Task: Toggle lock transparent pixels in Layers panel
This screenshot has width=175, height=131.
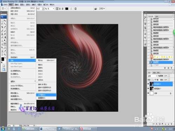Action: pyautogui.click(x=152, y=80)
